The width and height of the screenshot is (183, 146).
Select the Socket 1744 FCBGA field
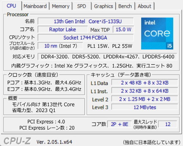coord(86,38)
